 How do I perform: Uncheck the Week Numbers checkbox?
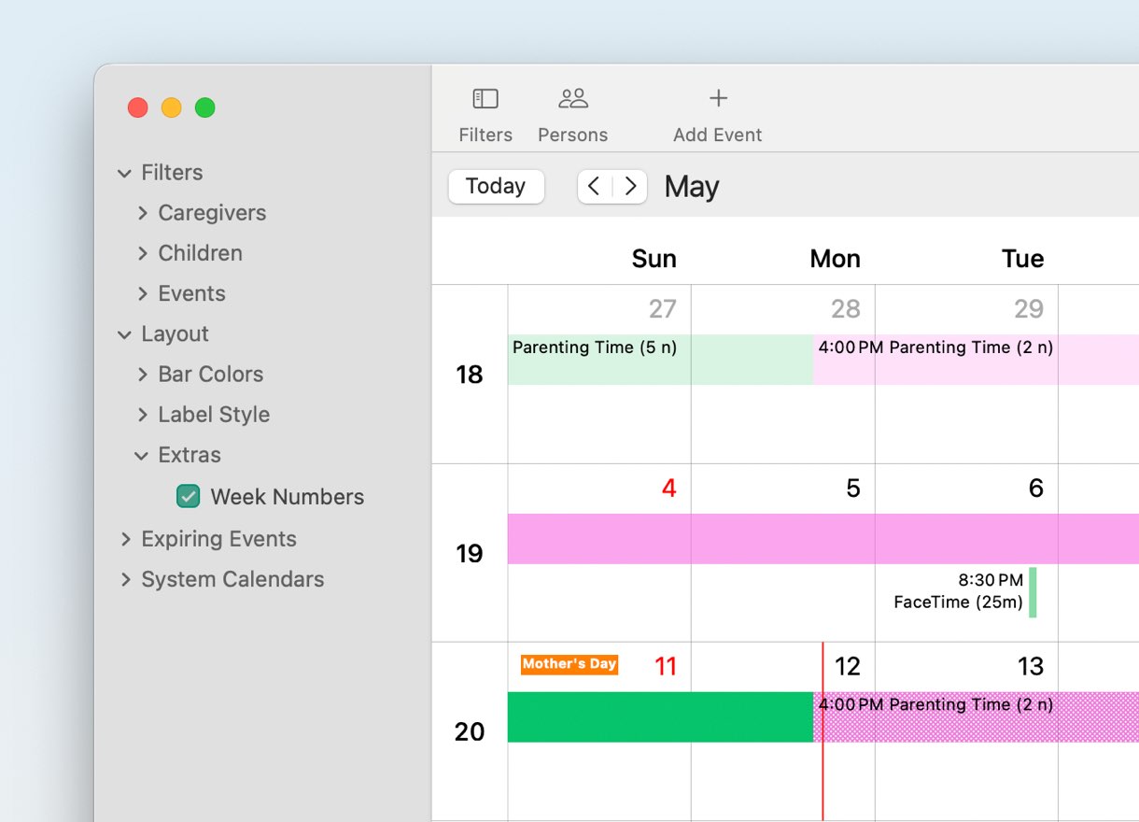tap(189, 496)
